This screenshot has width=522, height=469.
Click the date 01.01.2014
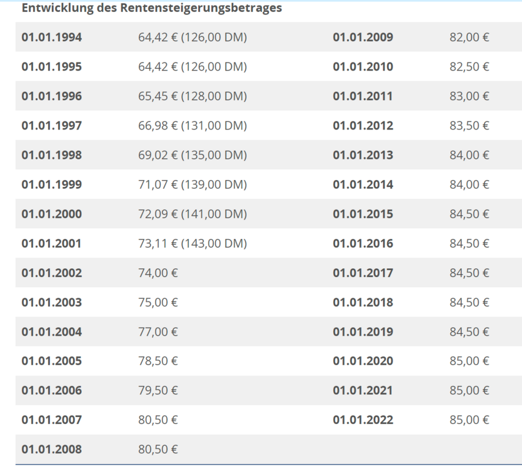pyautogui.click(x=363, y=184)
